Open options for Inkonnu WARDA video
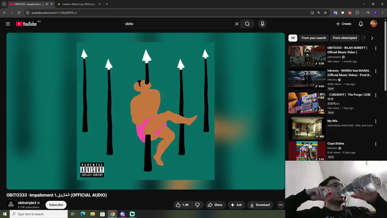The width and height of the screenshot is (387, 218). pos(376,71)
